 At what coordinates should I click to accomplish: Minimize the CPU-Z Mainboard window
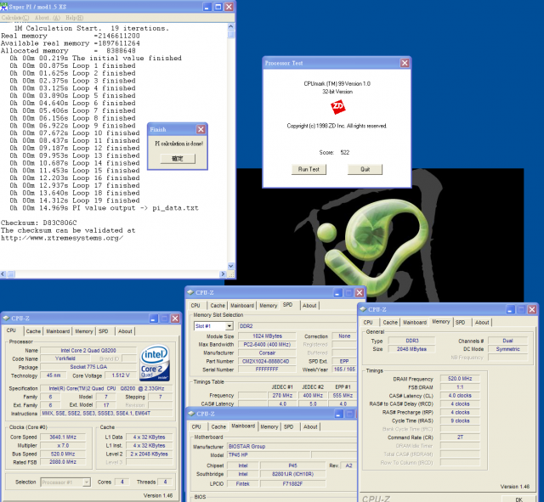click(x=339, y=414)
